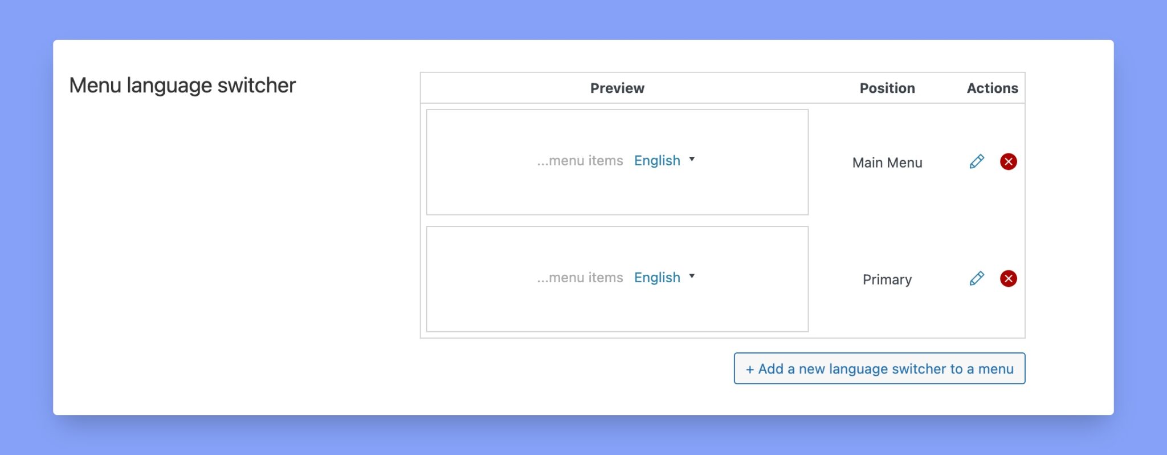
Task: Click the Position column header
Action: point(887,88)
